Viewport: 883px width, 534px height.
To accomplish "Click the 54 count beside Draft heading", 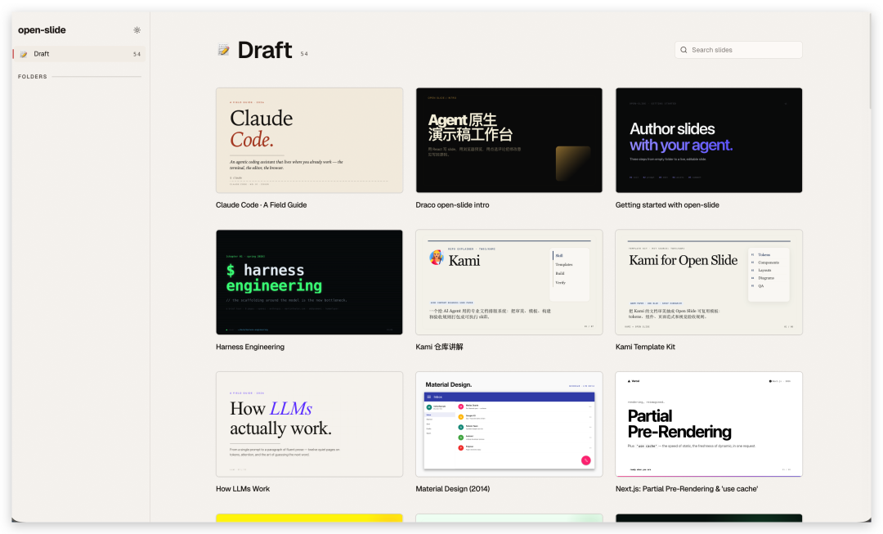I will point(304,54).
